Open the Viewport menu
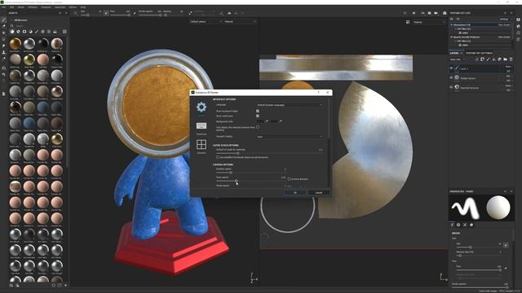The height and width of the screenshot is (293, 522). pos(46,7)
